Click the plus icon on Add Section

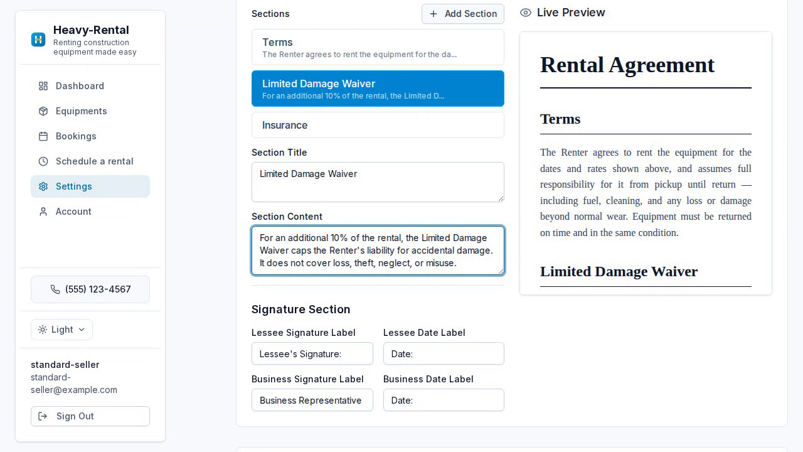click(x=433, y=14)
